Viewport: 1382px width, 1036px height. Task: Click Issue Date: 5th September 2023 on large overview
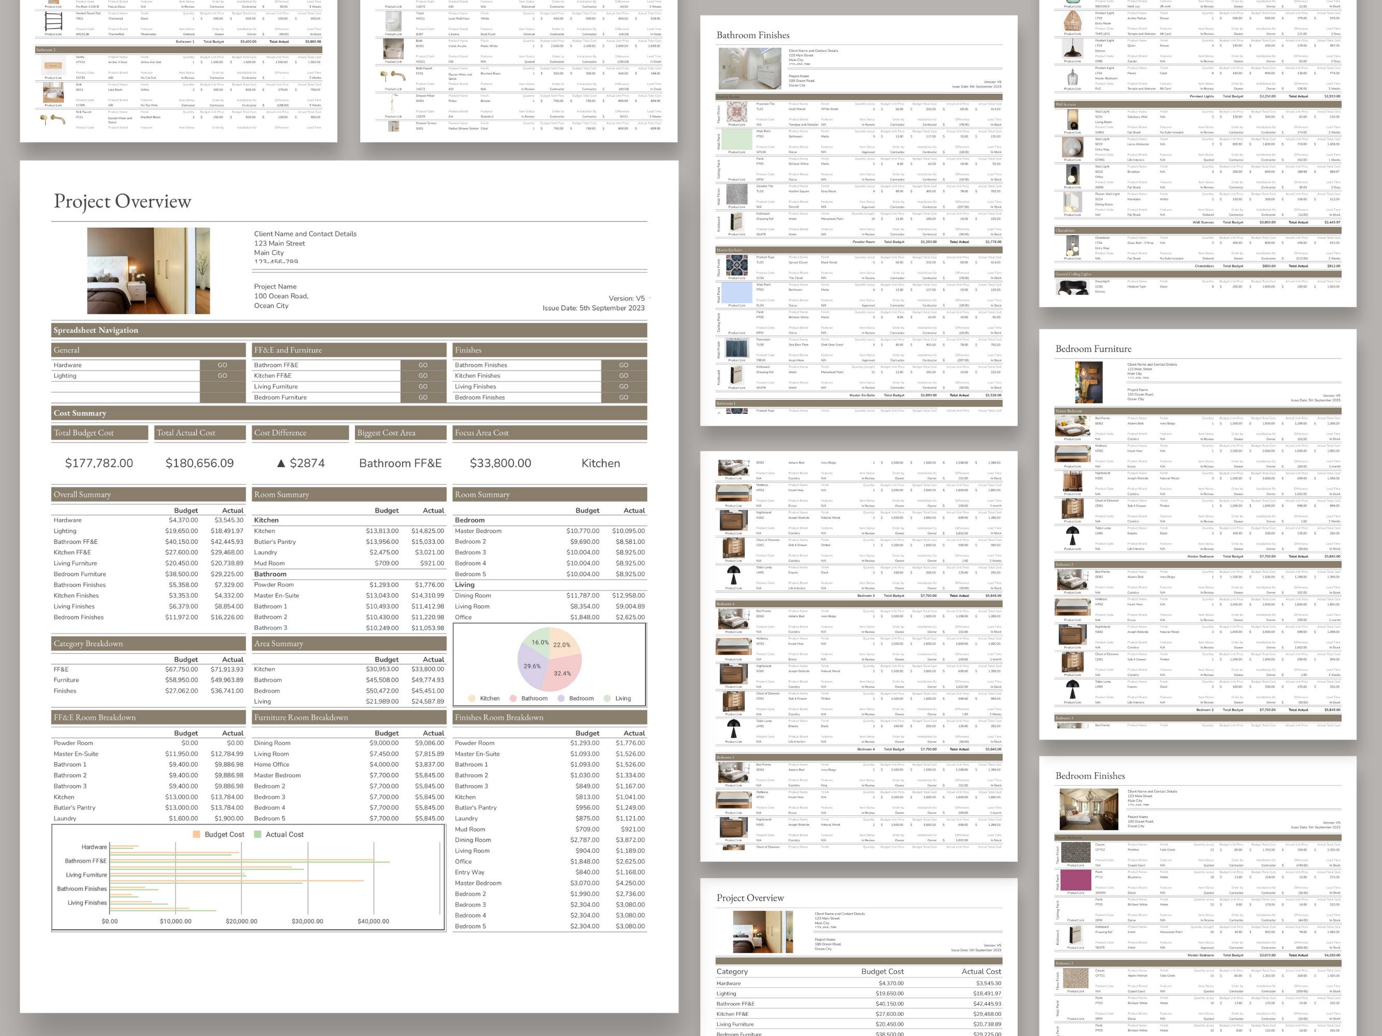[x=593, y=308]
